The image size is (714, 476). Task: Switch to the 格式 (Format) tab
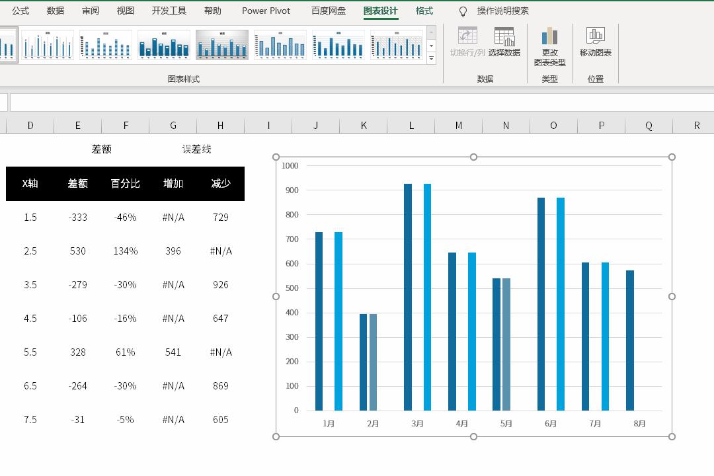pos(424,11)
